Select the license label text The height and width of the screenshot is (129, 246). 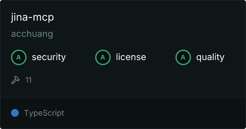tap(131, 57)
